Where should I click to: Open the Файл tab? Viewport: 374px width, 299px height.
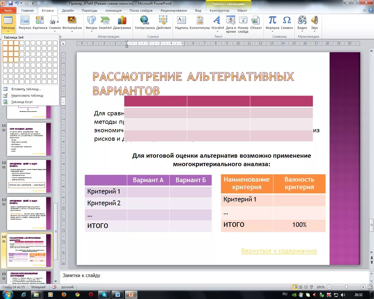click(x=8, y=11)
